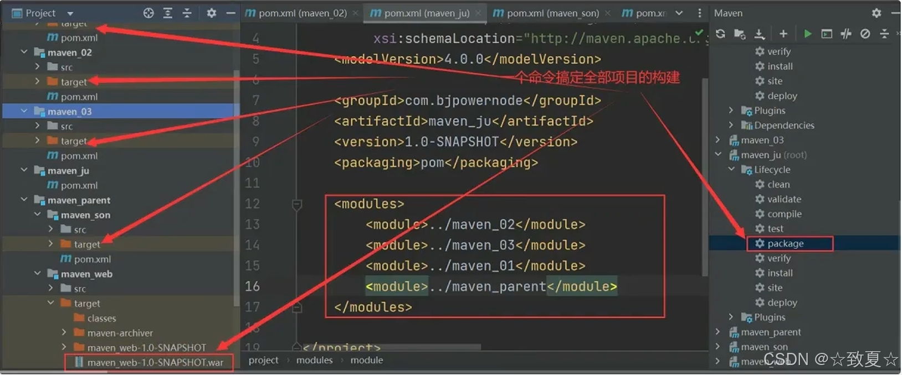This screenshot has height=375, width=902.
Task: Click 'modules' in the editor breadcrumb
Action: (x=314, y=360)
